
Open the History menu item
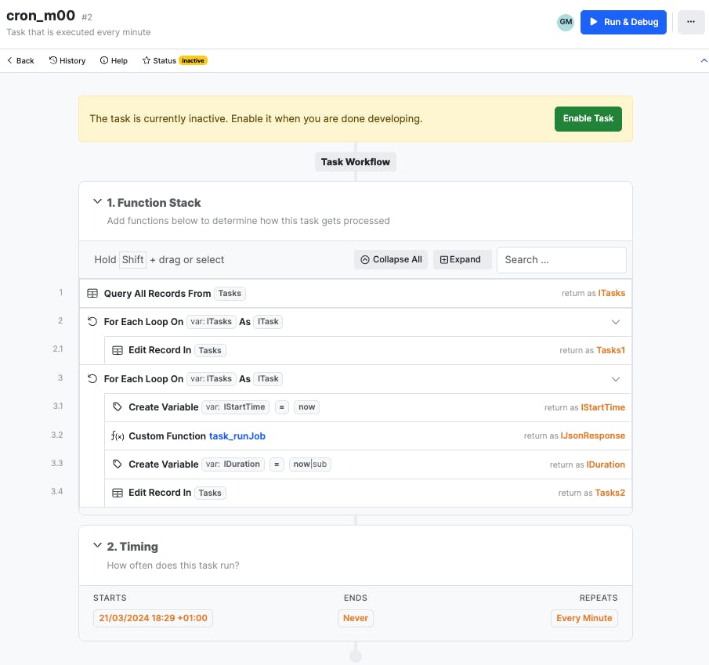[67, 60]
